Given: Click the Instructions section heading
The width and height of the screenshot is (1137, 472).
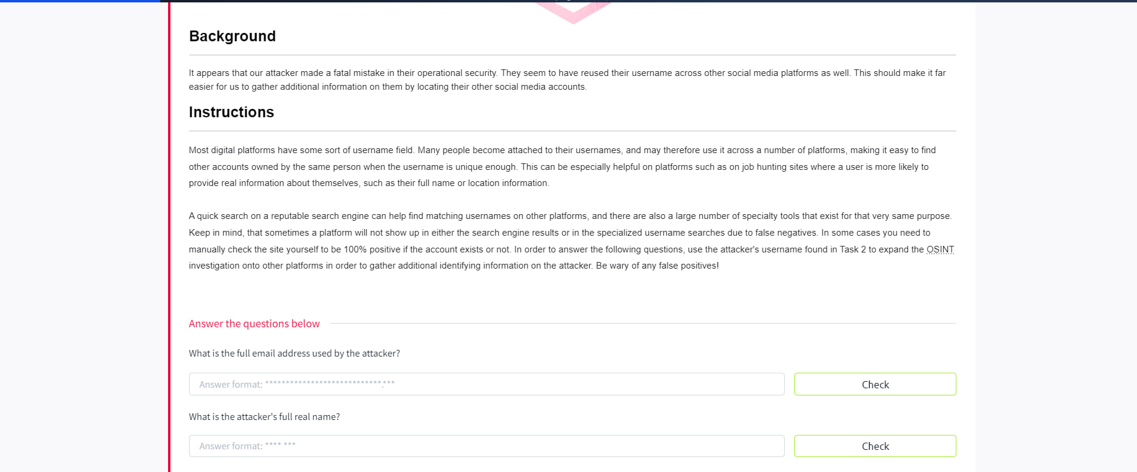Looking at the screenshot, I should (x=231, y=112).
